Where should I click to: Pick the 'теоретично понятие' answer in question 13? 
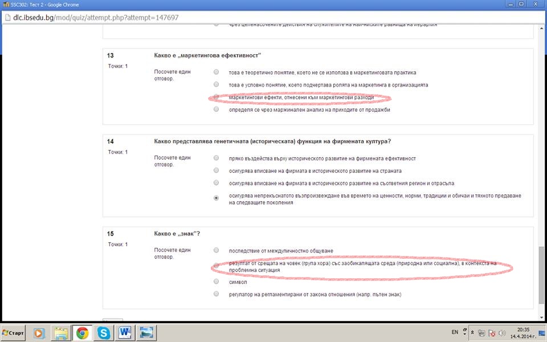(216, 72)
